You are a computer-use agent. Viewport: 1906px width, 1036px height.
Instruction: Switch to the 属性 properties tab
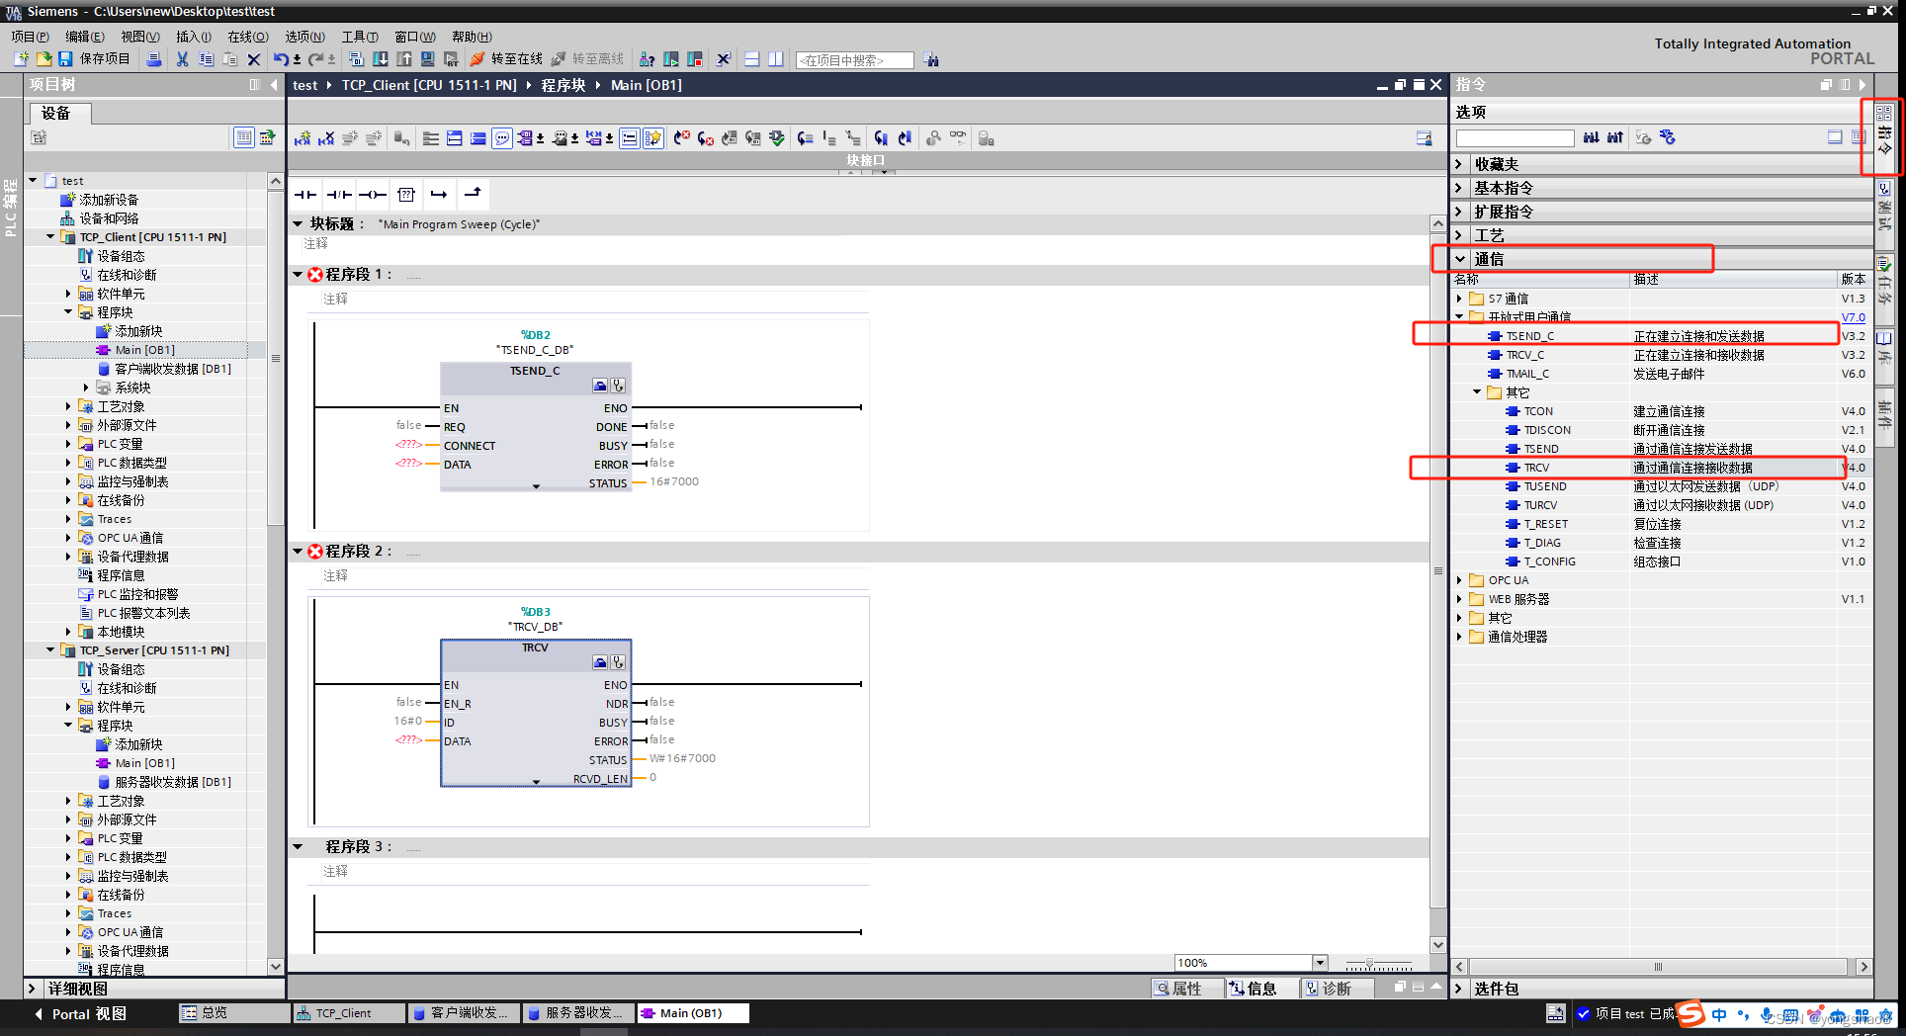1185,989
